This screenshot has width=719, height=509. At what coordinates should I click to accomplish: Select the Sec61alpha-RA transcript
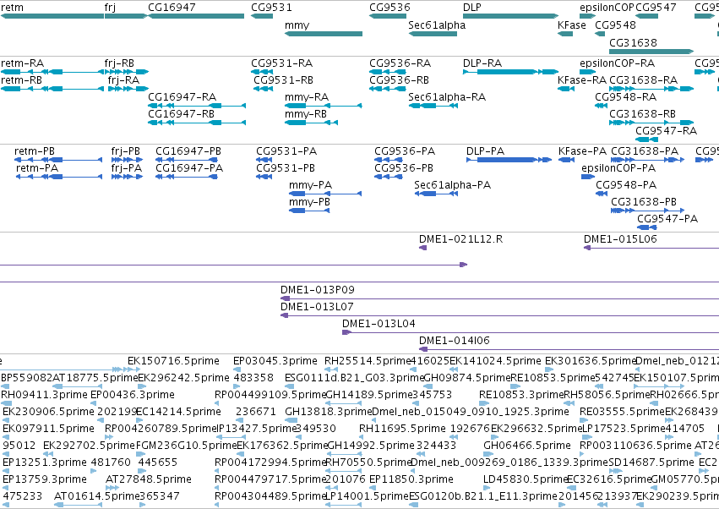(433, 106)
